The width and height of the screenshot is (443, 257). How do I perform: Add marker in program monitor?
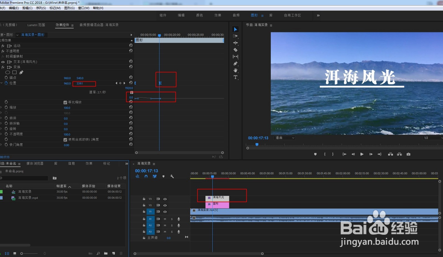click(315, 154)
